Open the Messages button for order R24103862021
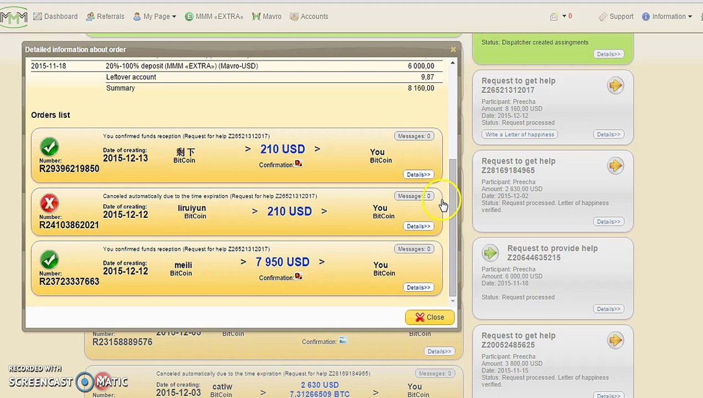 pyautogui.click(x=414, y=196)
